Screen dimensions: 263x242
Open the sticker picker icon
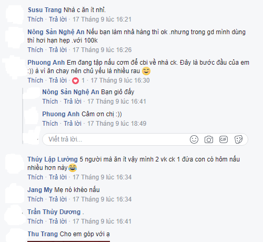tap(238, 139)
